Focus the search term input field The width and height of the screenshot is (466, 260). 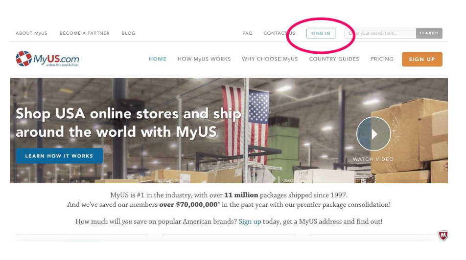click(380, 33)
